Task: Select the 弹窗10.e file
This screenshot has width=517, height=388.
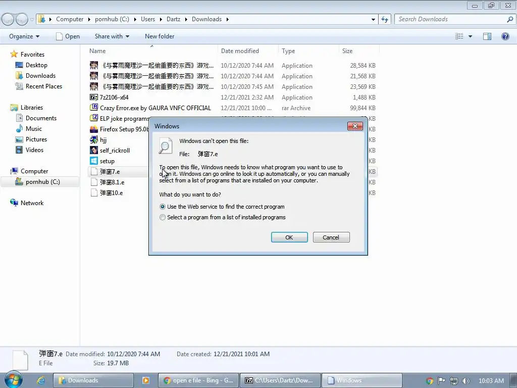Action: pyautogui.click(x=112, y=192)
